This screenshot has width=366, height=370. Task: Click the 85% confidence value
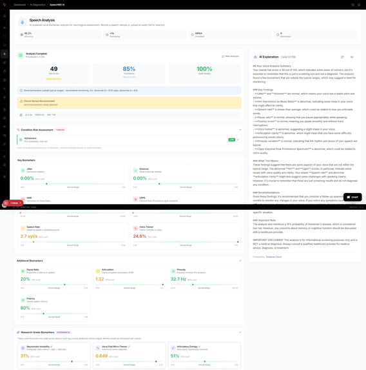129,69
